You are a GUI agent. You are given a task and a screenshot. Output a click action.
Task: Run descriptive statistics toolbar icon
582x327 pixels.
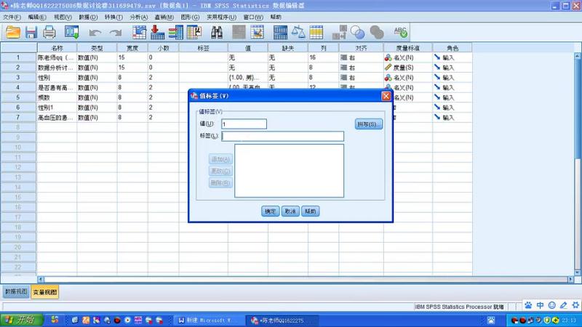[194, 33]
